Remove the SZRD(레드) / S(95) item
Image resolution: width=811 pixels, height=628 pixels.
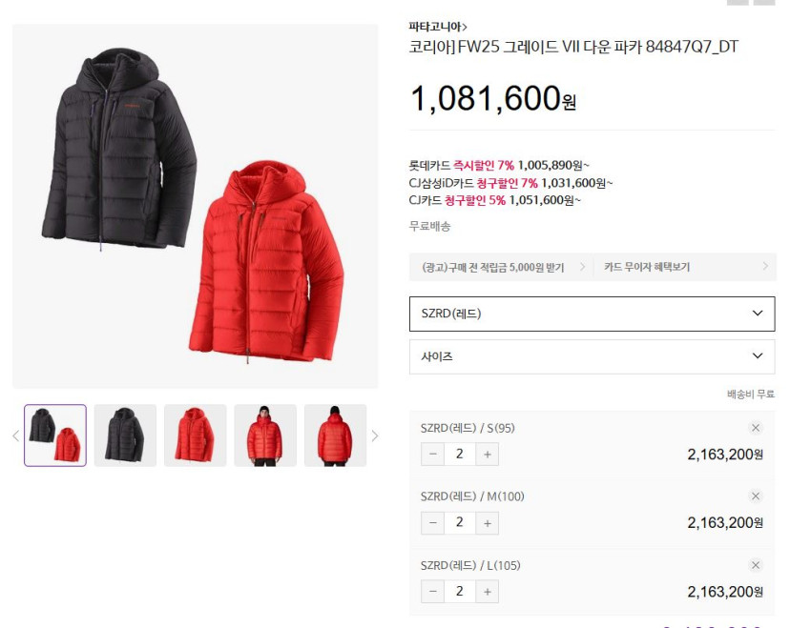[x=755, y=428]
